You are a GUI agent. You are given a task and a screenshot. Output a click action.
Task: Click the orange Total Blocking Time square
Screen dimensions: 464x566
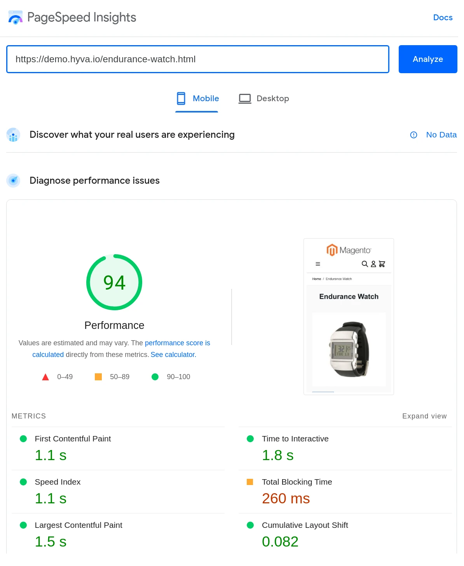pos(250,482)
